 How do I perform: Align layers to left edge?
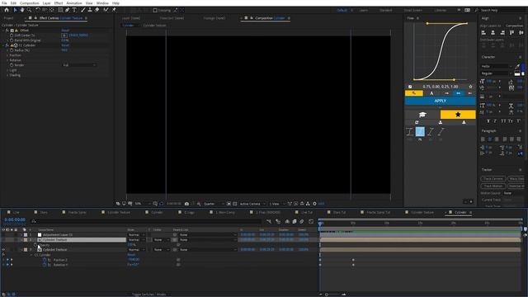(x=483, y=33)
